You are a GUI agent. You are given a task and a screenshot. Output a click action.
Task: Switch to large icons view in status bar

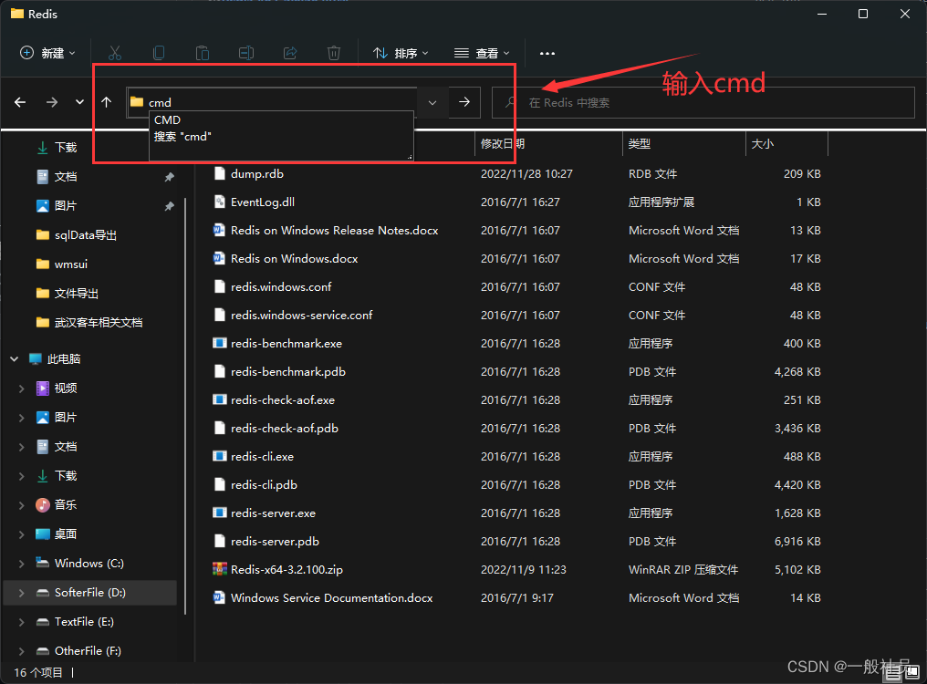pyautogui.click(x=912, y=672)
